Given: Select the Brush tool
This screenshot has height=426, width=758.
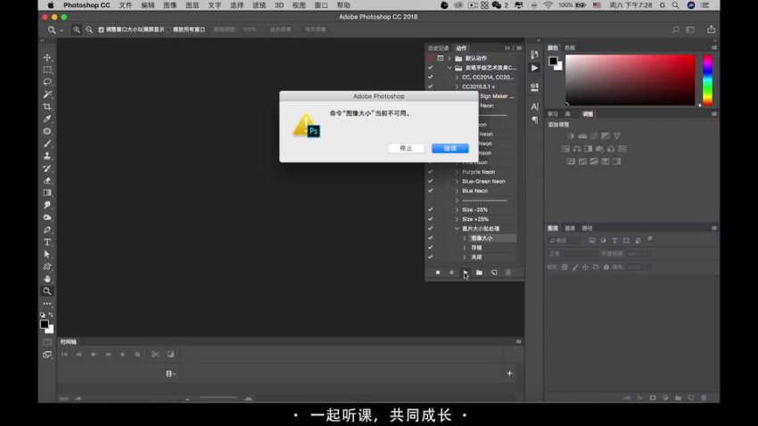Looking at the screenshot, I should point(47,143).
